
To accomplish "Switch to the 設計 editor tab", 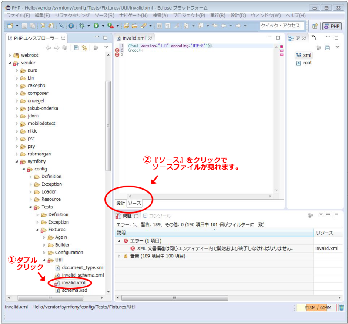I will 120,203.
